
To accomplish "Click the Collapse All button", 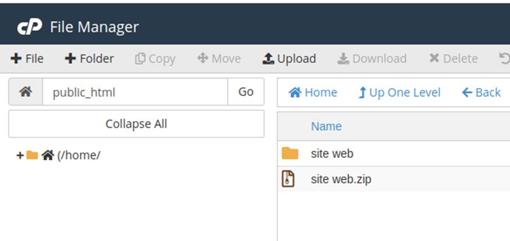I will tap(136, 124).
